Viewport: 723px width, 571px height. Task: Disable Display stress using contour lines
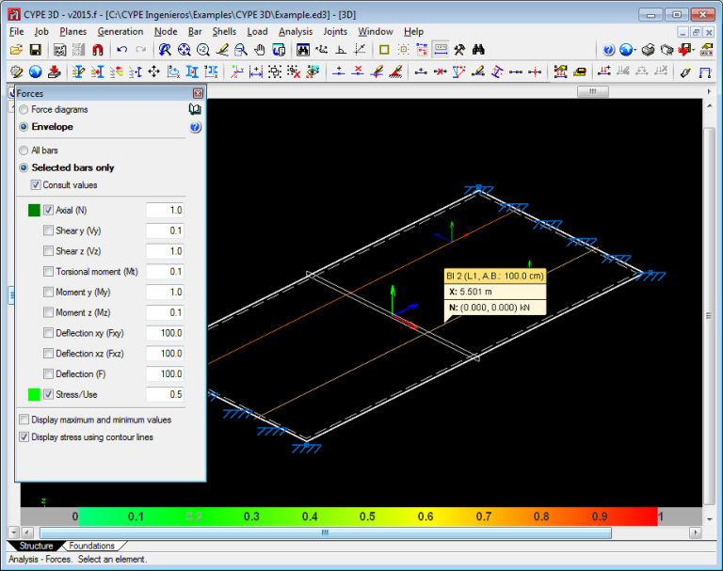click(x=24, y=436)
